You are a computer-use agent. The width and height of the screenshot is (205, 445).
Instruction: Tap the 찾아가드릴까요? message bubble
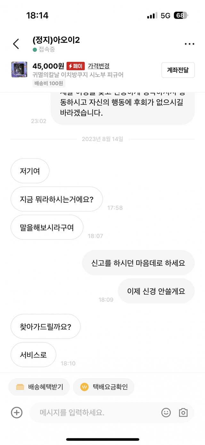(45, 327)
